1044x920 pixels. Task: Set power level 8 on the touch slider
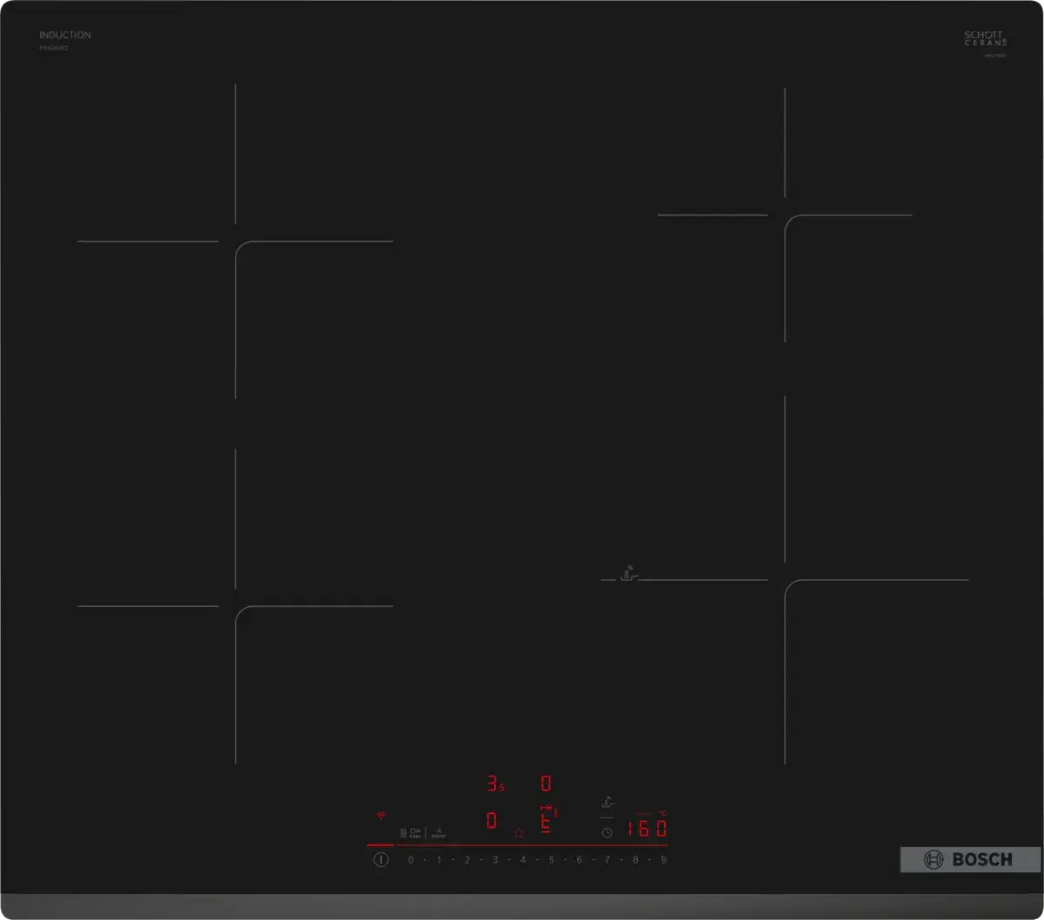point(635,860)
